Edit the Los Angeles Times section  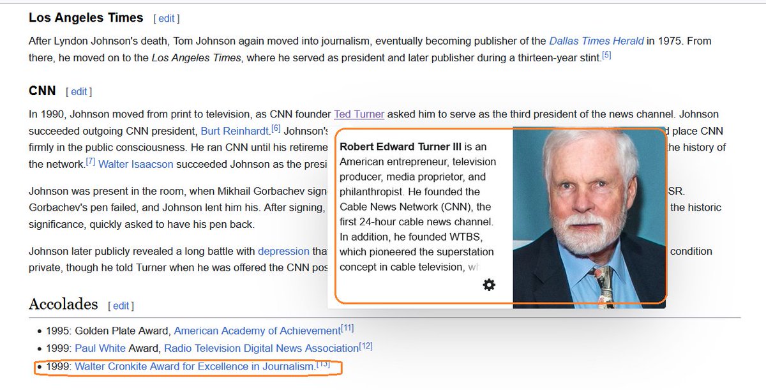click(167, 19)
